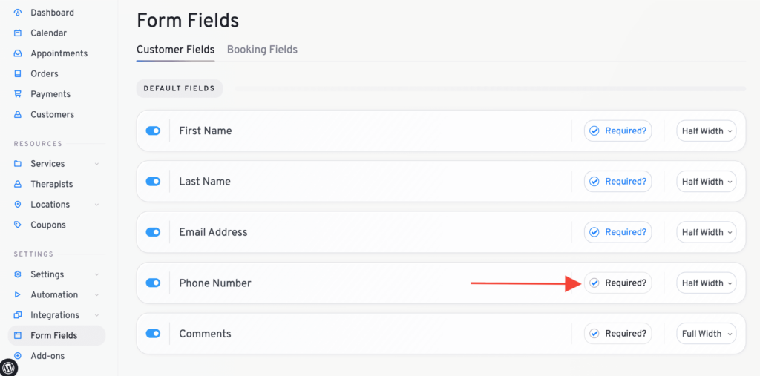The width and height of the screenshot is (760, 376).
Task: Uncheck Required for Last Name
Action: click(617, 182)
